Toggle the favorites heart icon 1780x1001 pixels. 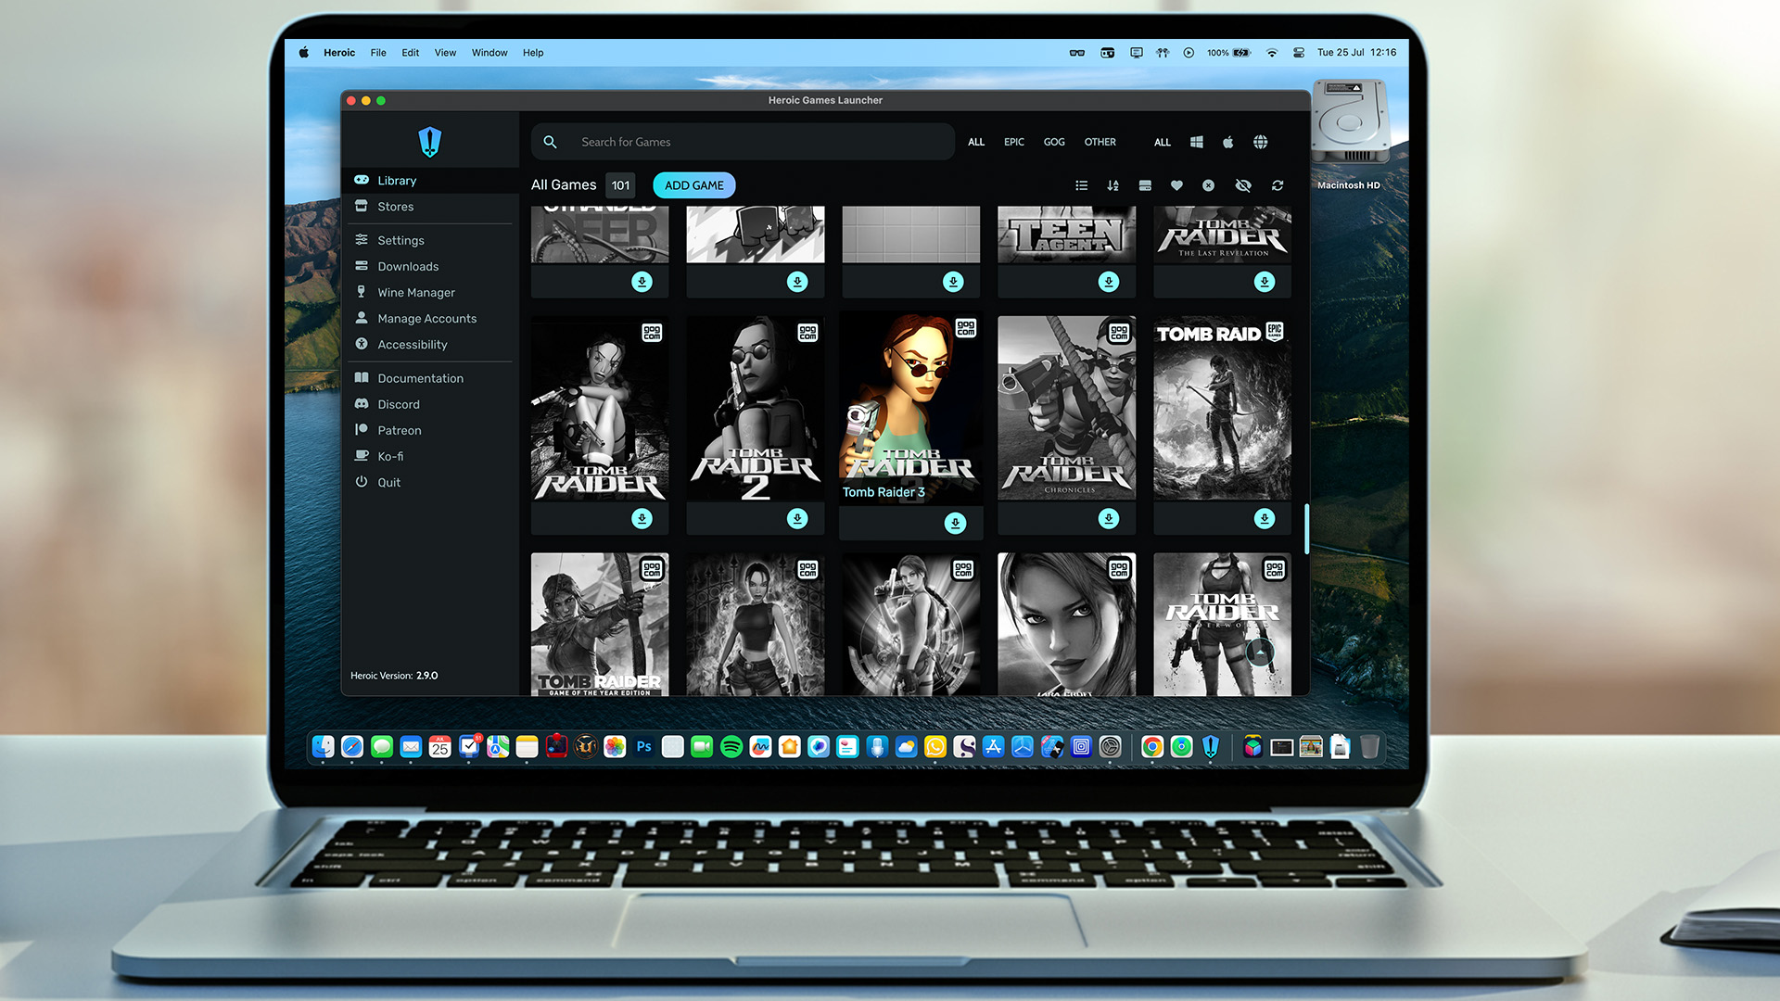click(1177, 184)
